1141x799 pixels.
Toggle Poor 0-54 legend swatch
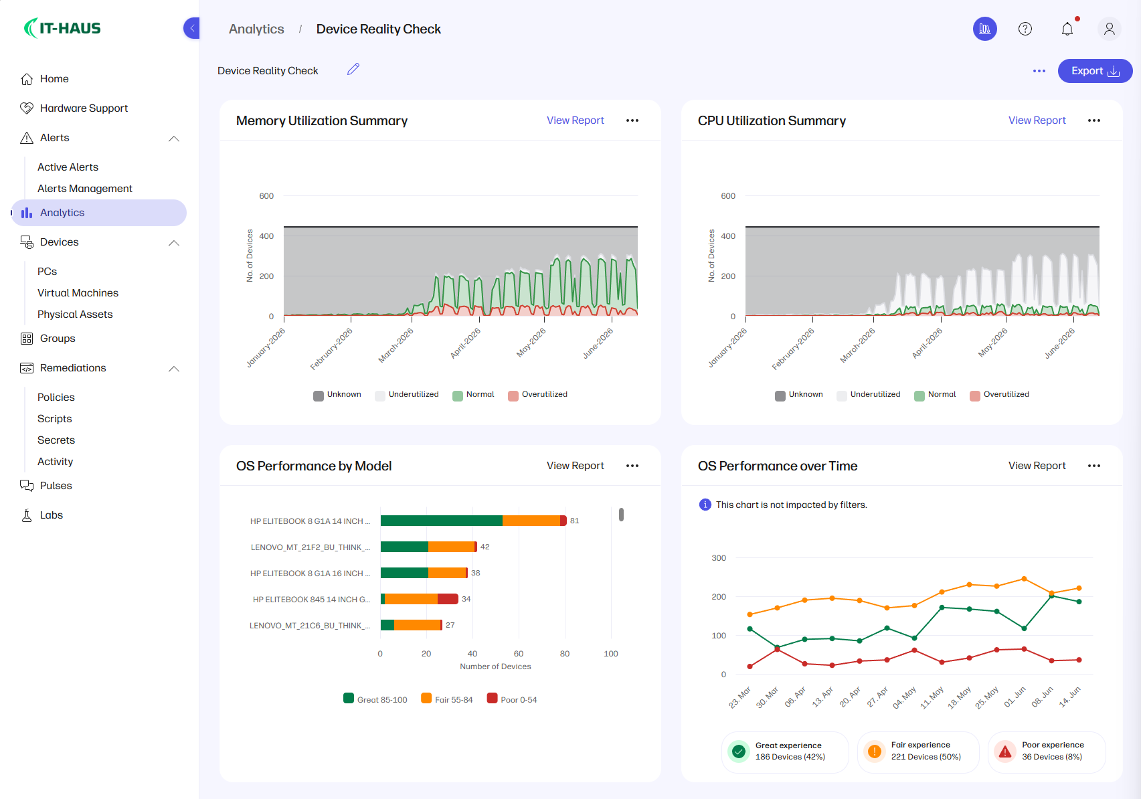pos(492,699)
